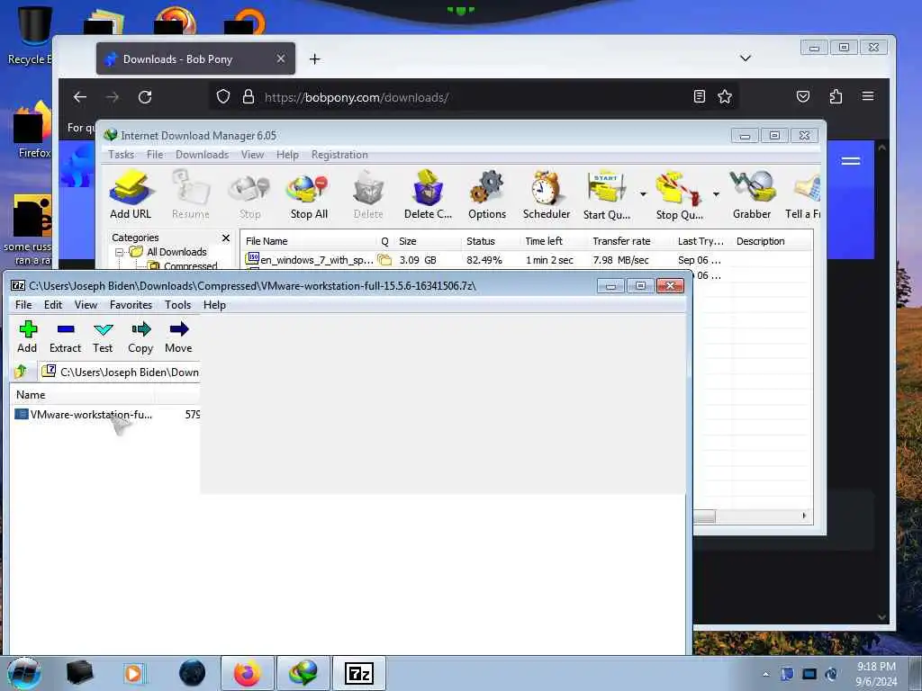Click the Delete icon in IDM toolbar
Viewport: 922px width, 691px height.
(368, 195)
